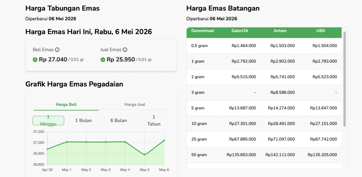Screen dimensions: 362x177
Task: Click the Galeri24 column header
Action: point(240,31)
